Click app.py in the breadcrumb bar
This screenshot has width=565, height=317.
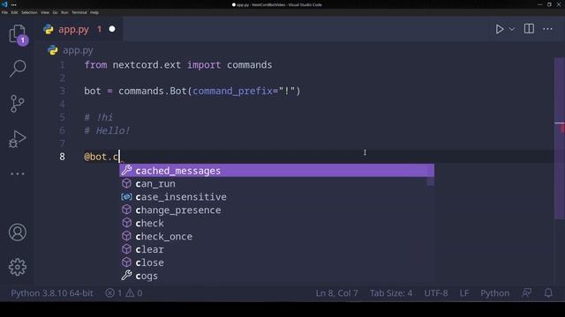78,50
